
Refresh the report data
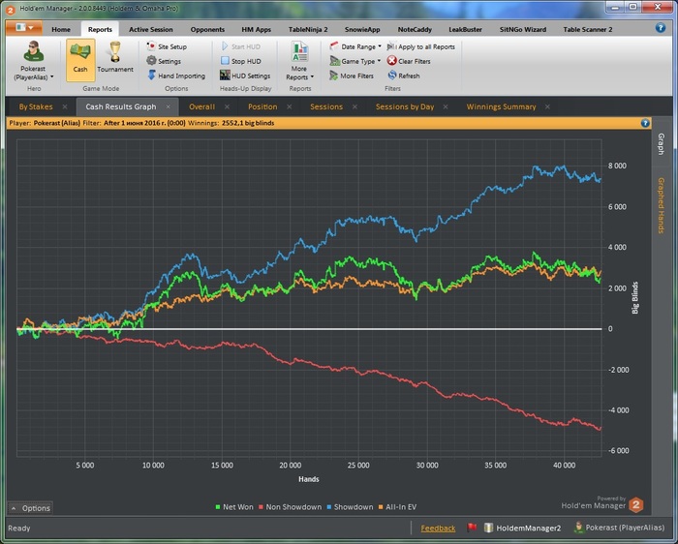click(404, 76)
